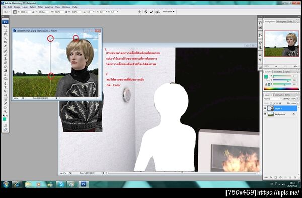This screenshot has height=198, width=302.
Task: Open the Analysis menu
Action: click(49, 7)
